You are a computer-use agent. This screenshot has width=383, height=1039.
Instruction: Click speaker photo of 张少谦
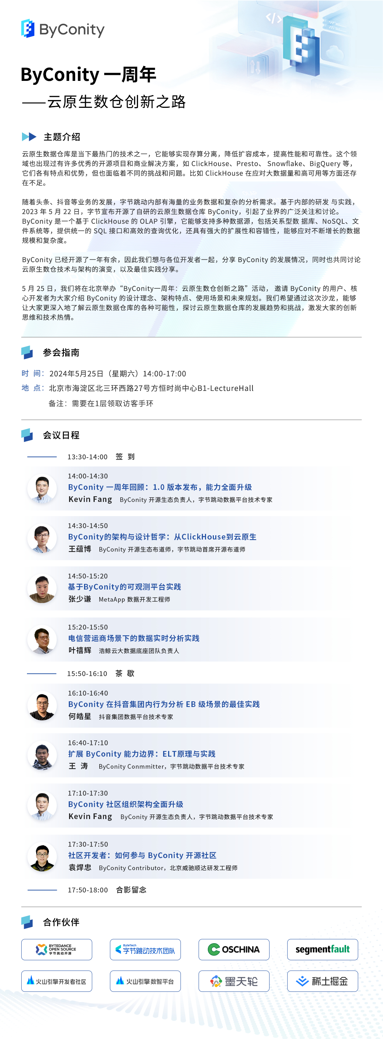pyautogui.click(x=42, y=588)
